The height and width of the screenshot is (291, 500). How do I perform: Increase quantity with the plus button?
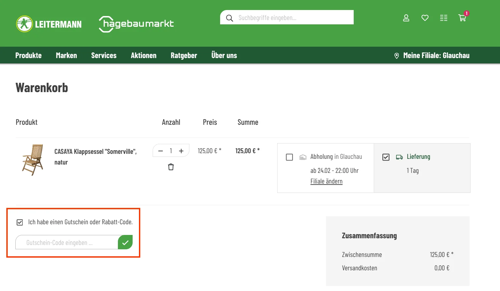(x=181, y=151)
